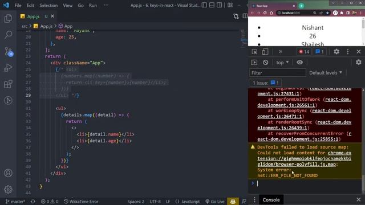Open Chrome extensions puzzle icon
Viewport: 365px width, 205px height.
(x=342, y=13)
